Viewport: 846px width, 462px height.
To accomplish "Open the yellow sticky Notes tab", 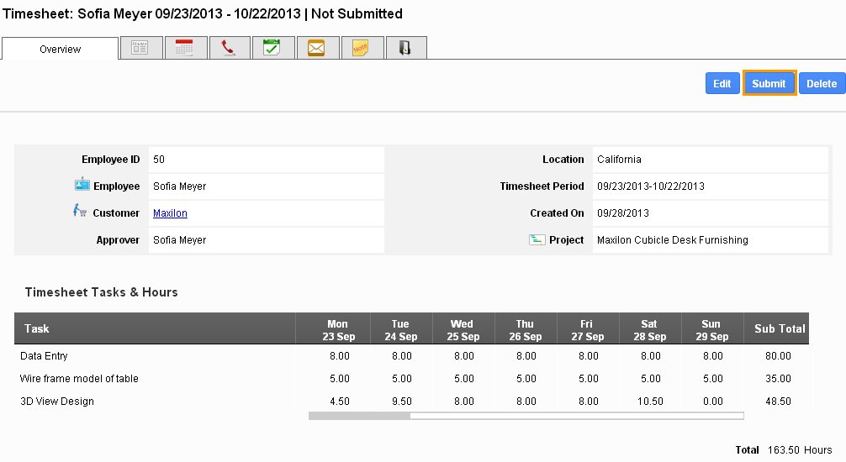I will (x=361, y=49).
